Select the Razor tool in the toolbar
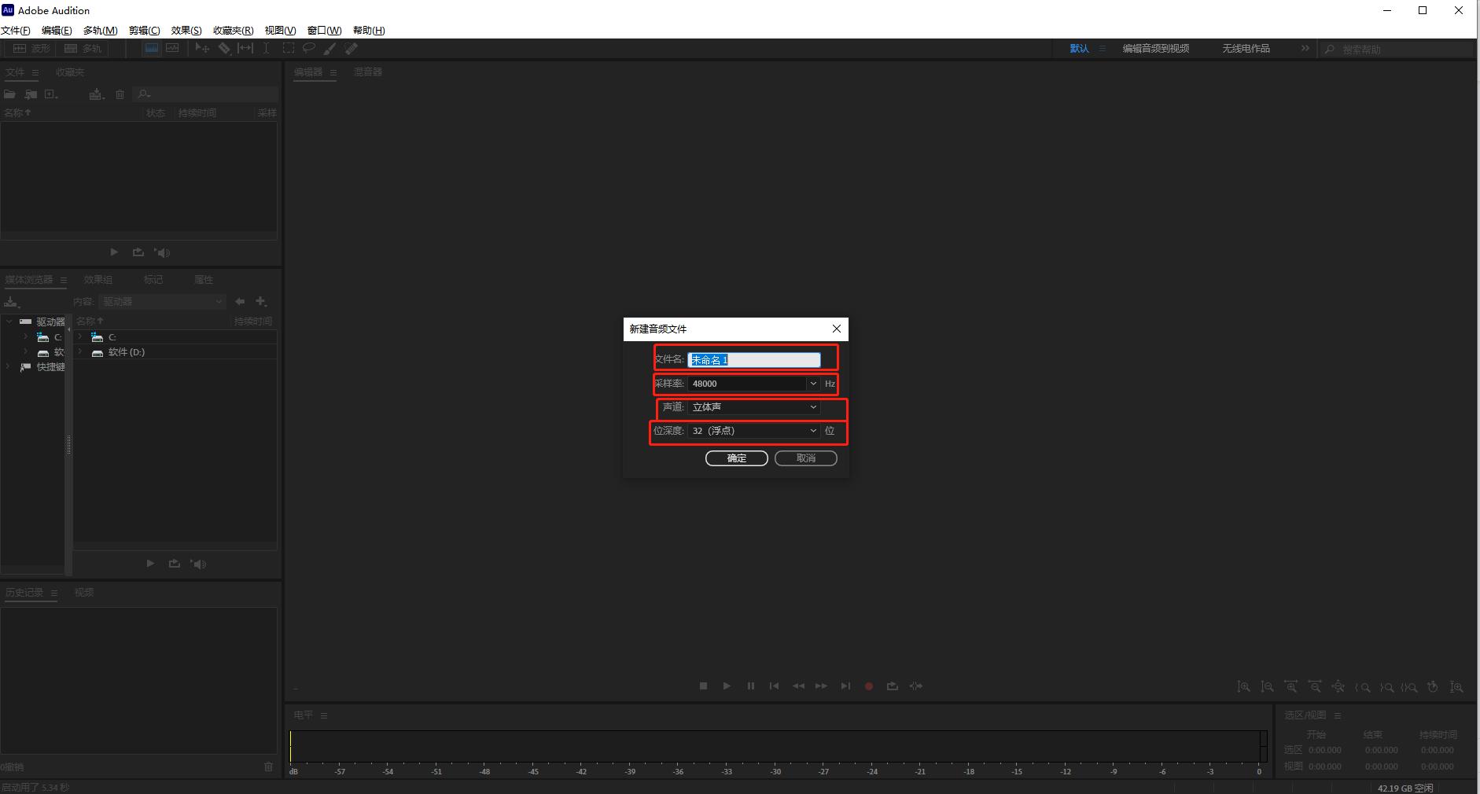 [224, 49]
